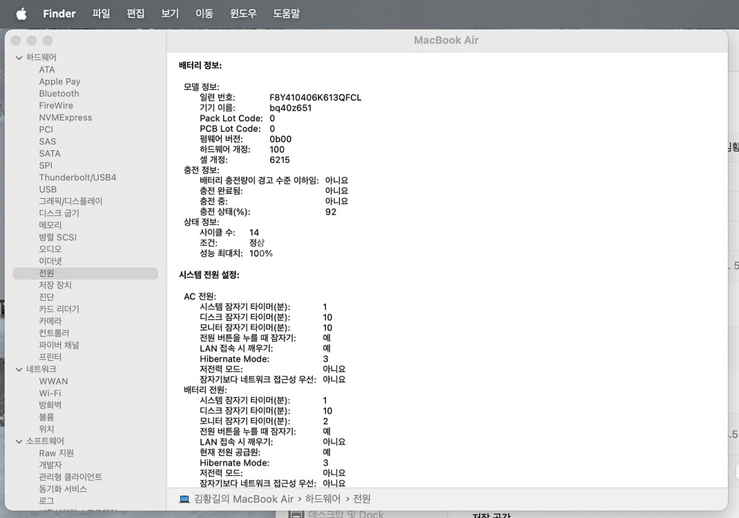This screenshot has height=518, width=739.
Task: Open the Apple menu logo
Action: 21,14
